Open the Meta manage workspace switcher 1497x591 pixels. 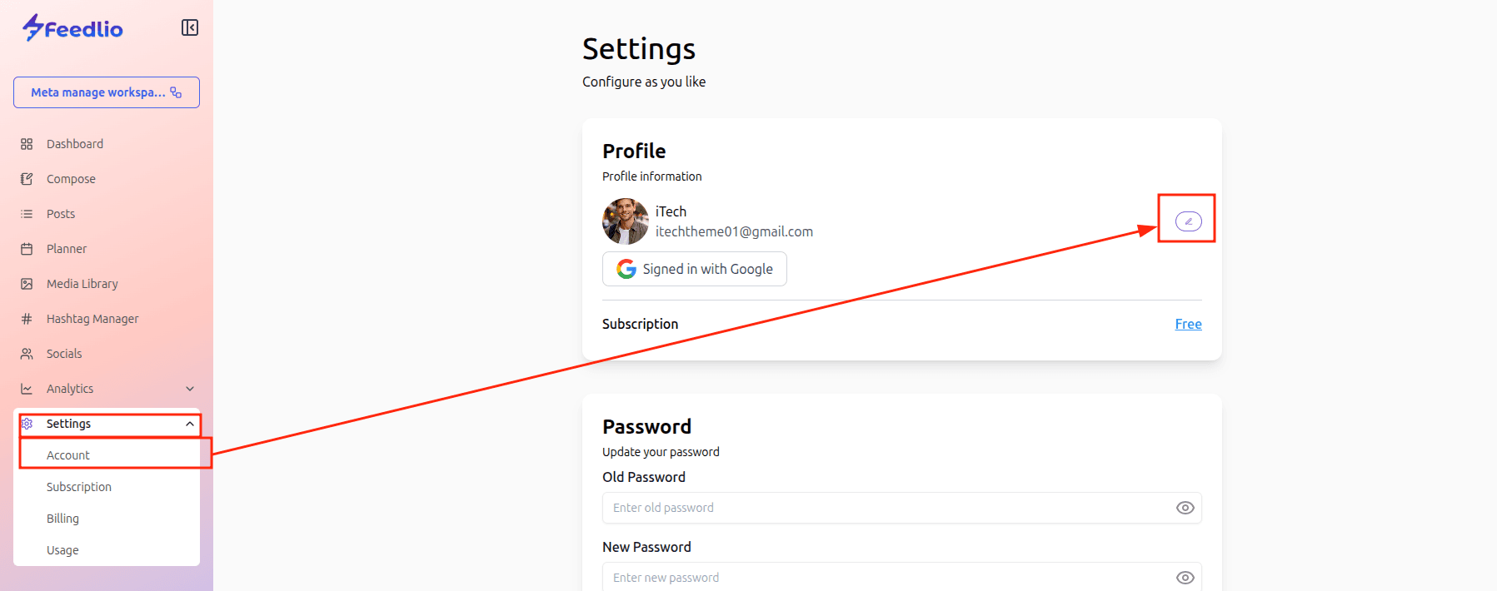pos(107,92)
